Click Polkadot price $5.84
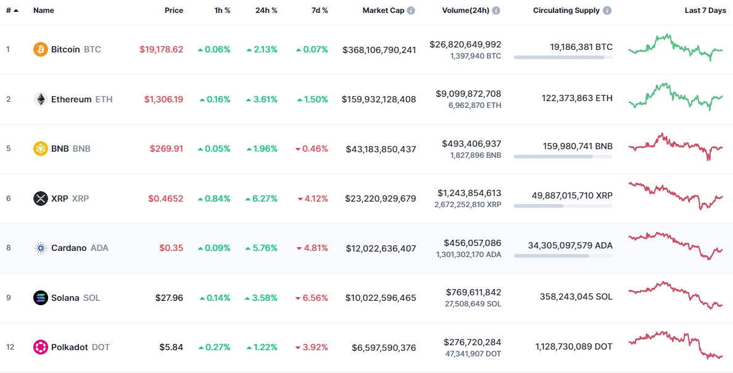Screen dimensions: 733x373 [172, 347]
